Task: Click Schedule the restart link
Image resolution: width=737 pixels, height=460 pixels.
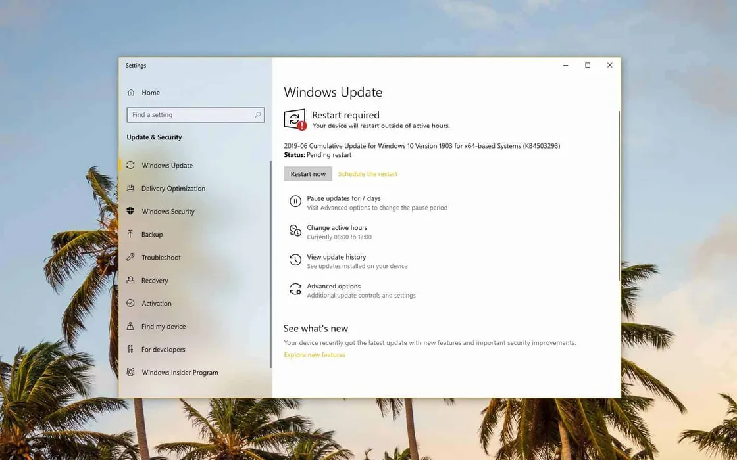Action: click(367, 173)
